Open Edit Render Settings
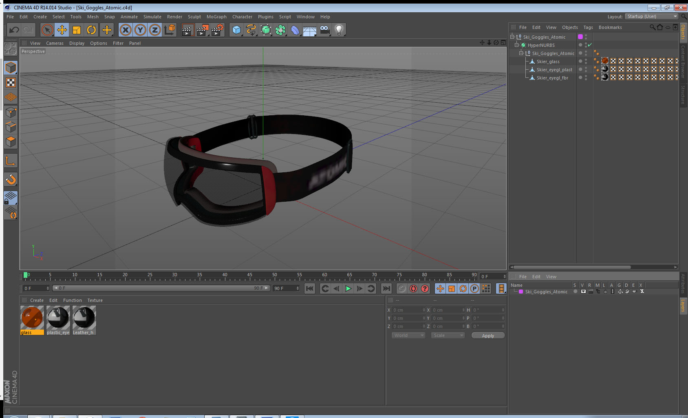 click(x=217, y=30)
